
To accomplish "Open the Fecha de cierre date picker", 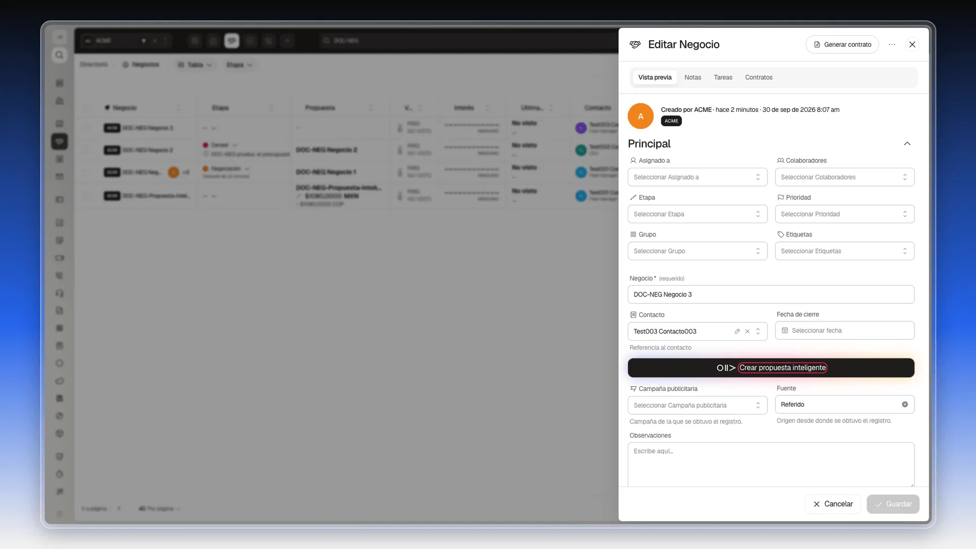I will point(844,331).
